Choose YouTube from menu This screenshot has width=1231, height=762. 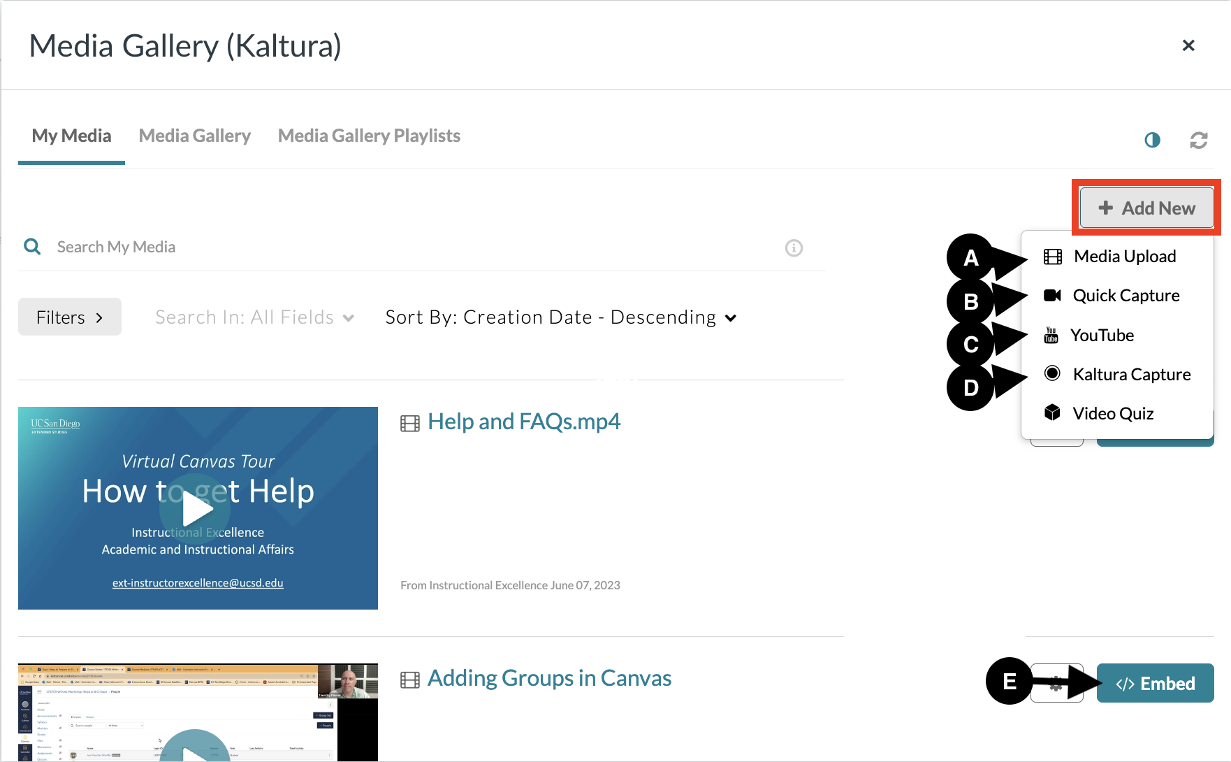pos(1117,335)
